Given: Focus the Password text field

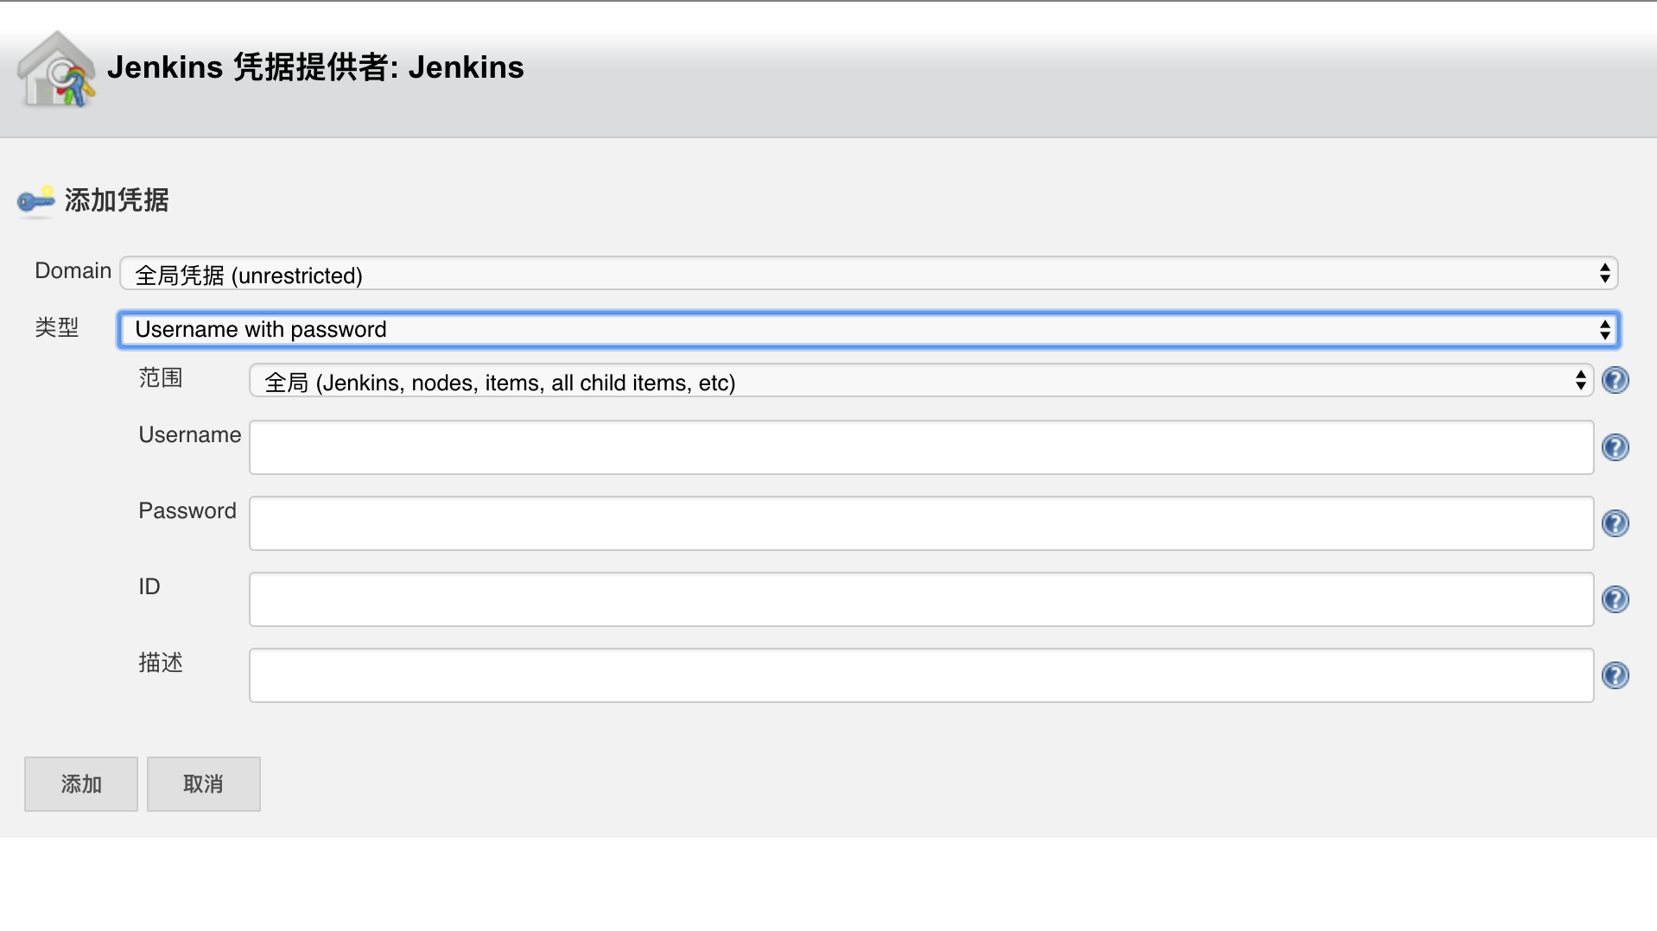Looking at the screenshot, I should point(921,523).
